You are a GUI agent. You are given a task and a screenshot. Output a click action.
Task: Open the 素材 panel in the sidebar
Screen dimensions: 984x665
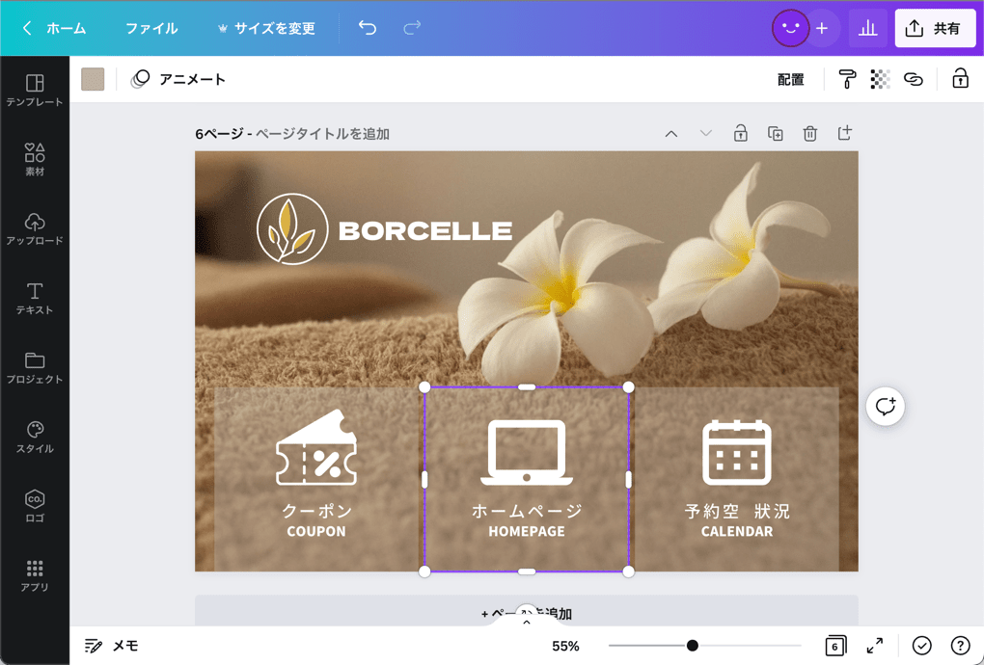pyautogui.click(x=35, y=159)
